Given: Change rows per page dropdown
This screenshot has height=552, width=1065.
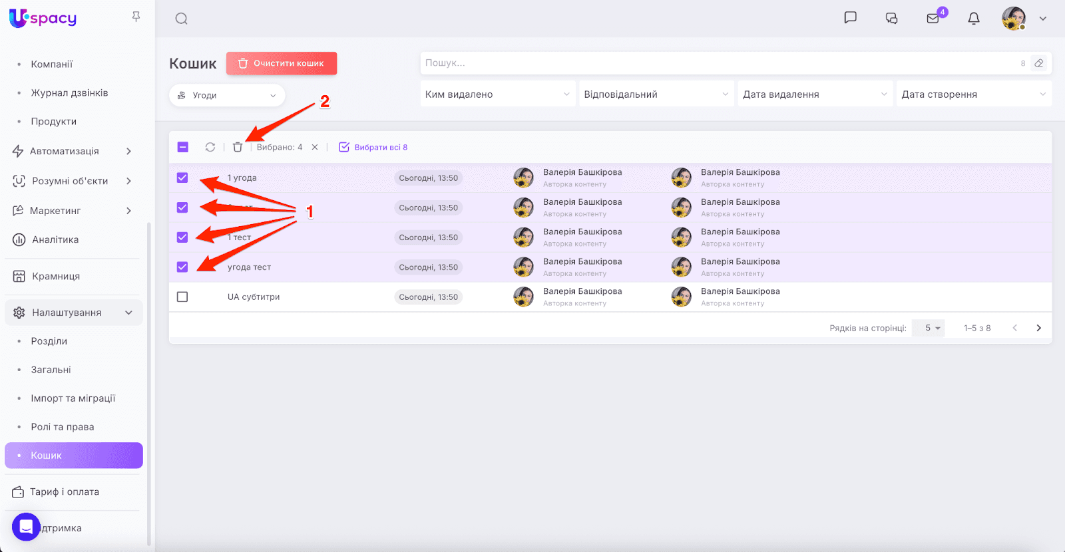Looking at the screenshot, I should (x=928, y=328).
